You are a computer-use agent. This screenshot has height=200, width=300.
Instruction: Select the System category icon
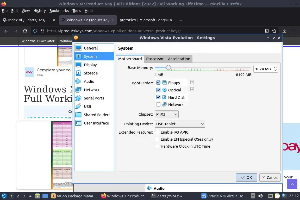(x=78, y=57)
